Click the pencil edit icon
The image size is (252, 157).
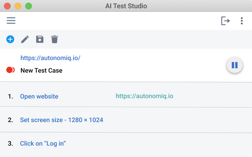pos(25,39)
